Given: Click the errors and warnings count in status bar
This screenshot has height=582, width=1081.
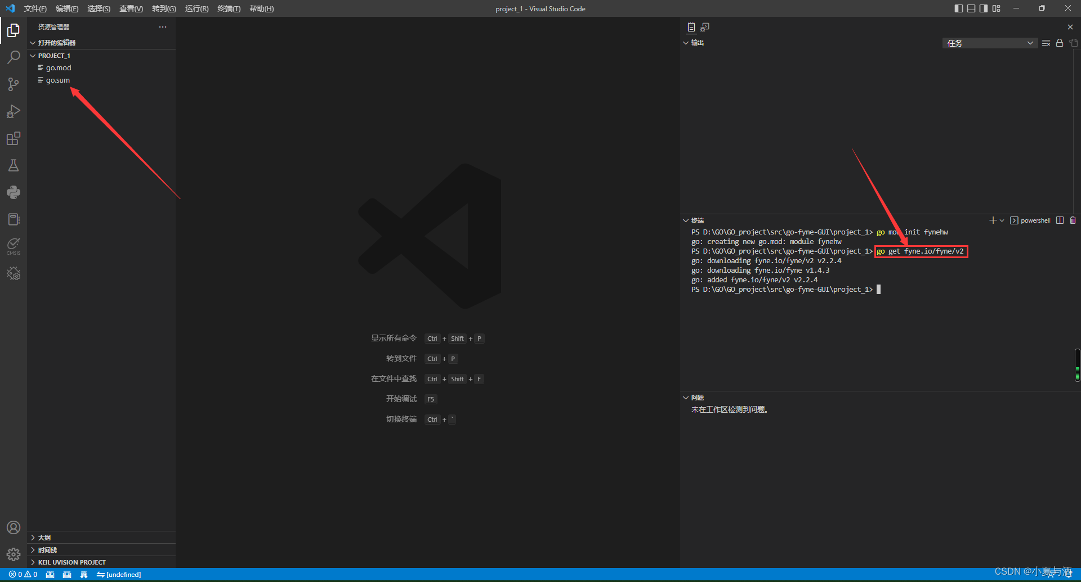Looking at the screenshot, I should click(x=23, y=575).
